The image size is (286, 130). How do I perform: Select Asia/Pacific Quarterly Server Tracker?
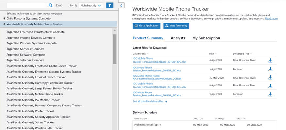[x=30, y=122]
